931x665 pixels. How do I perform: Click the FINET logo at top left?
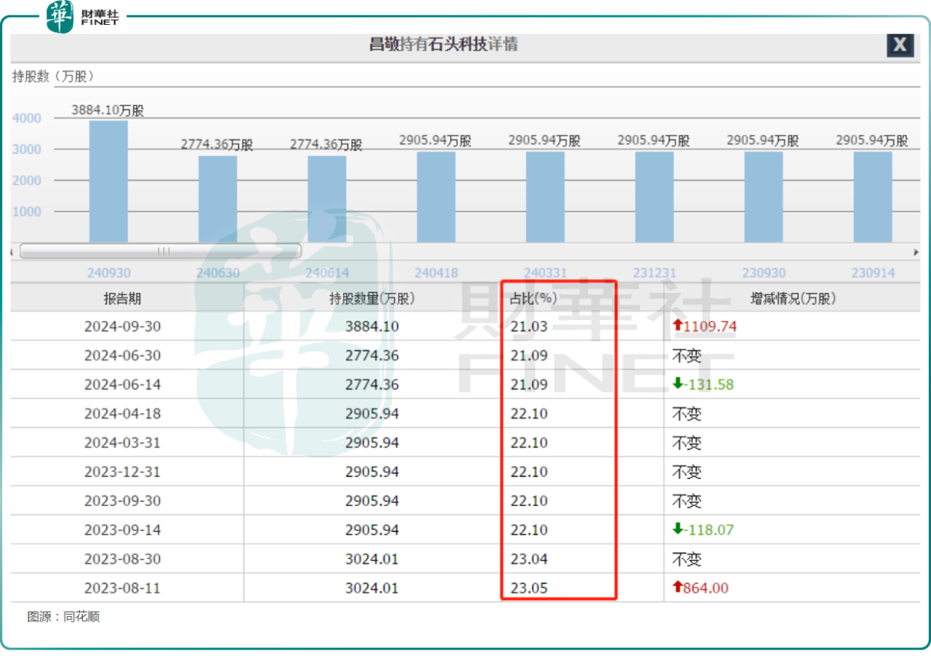[x=83, y=16]
